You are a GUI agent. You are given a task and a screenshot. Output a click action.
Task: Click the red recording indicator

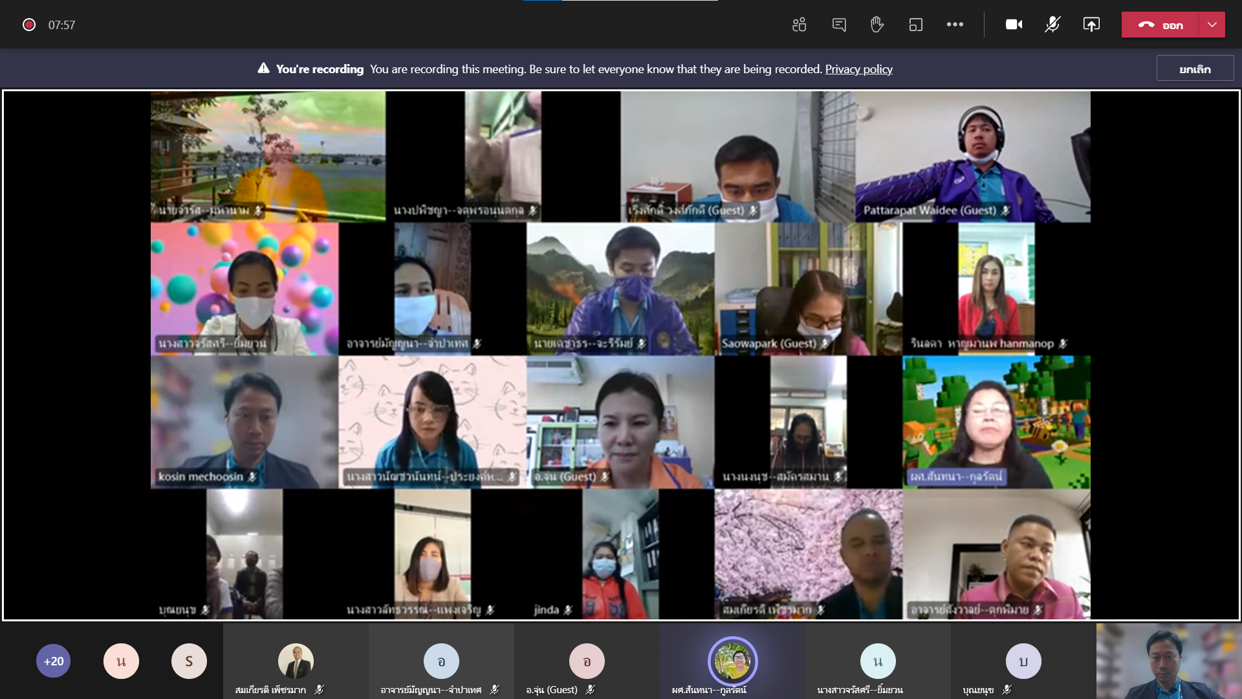(29, 25)
